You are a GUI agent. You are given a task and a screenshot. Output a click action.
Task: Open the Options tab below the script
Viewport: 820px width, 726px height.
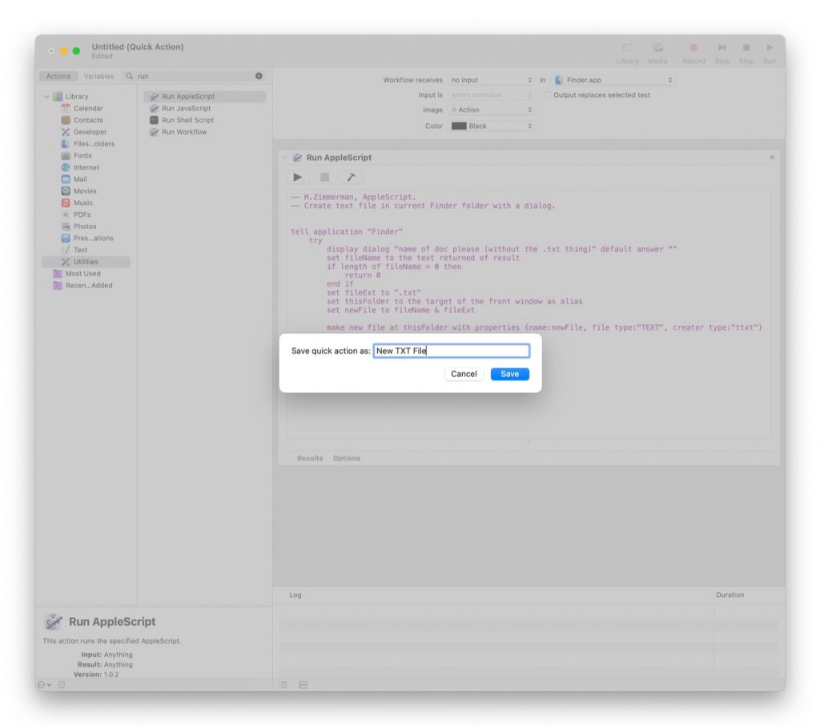347,459
